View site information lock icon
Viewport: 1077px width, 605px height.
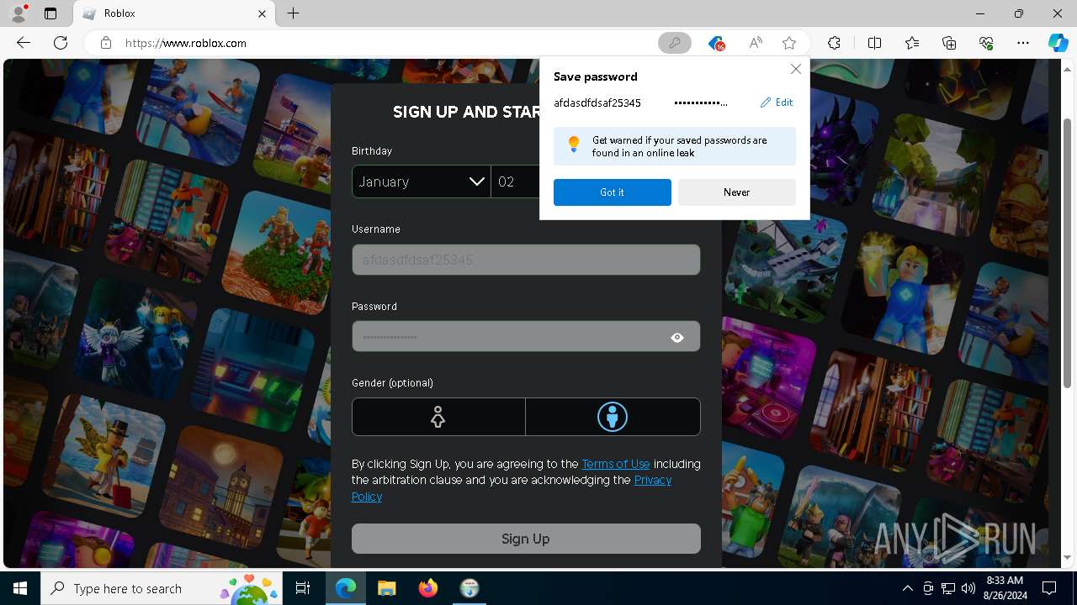106,43
